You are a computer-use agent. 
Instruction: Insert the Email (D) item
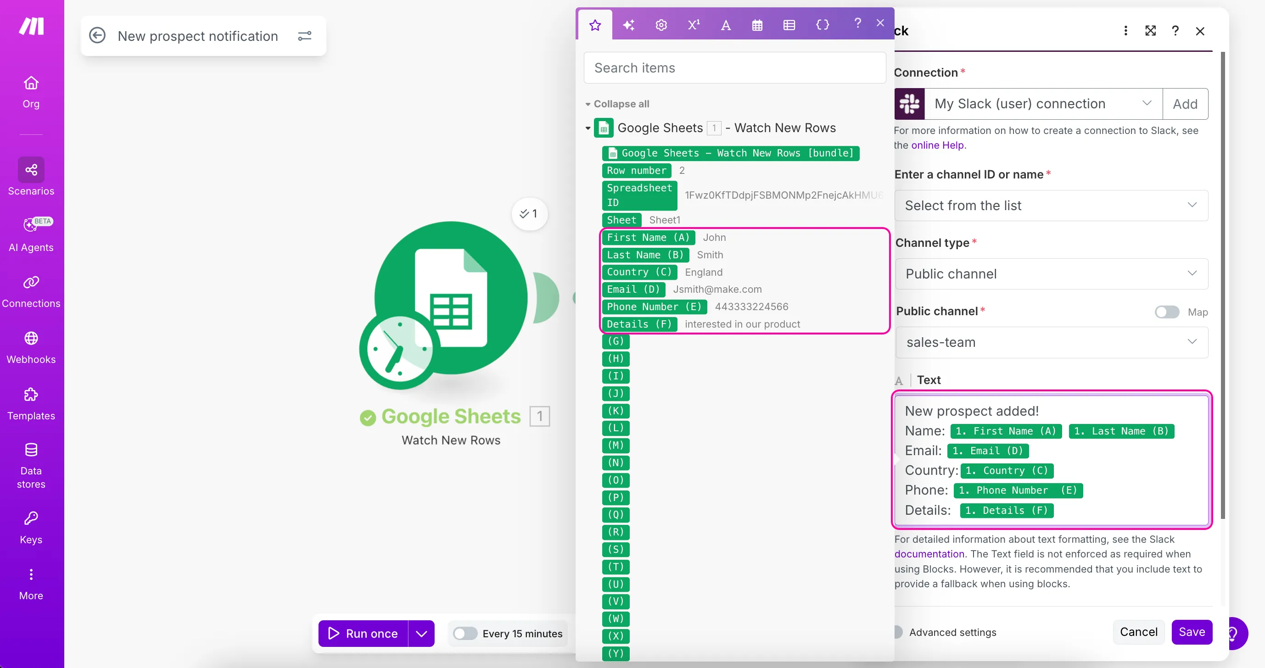point(633,289)
